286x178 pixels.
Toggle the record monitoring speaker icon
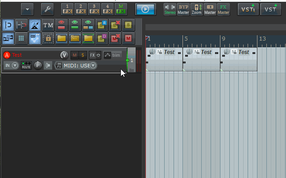[x=48, y=65]
